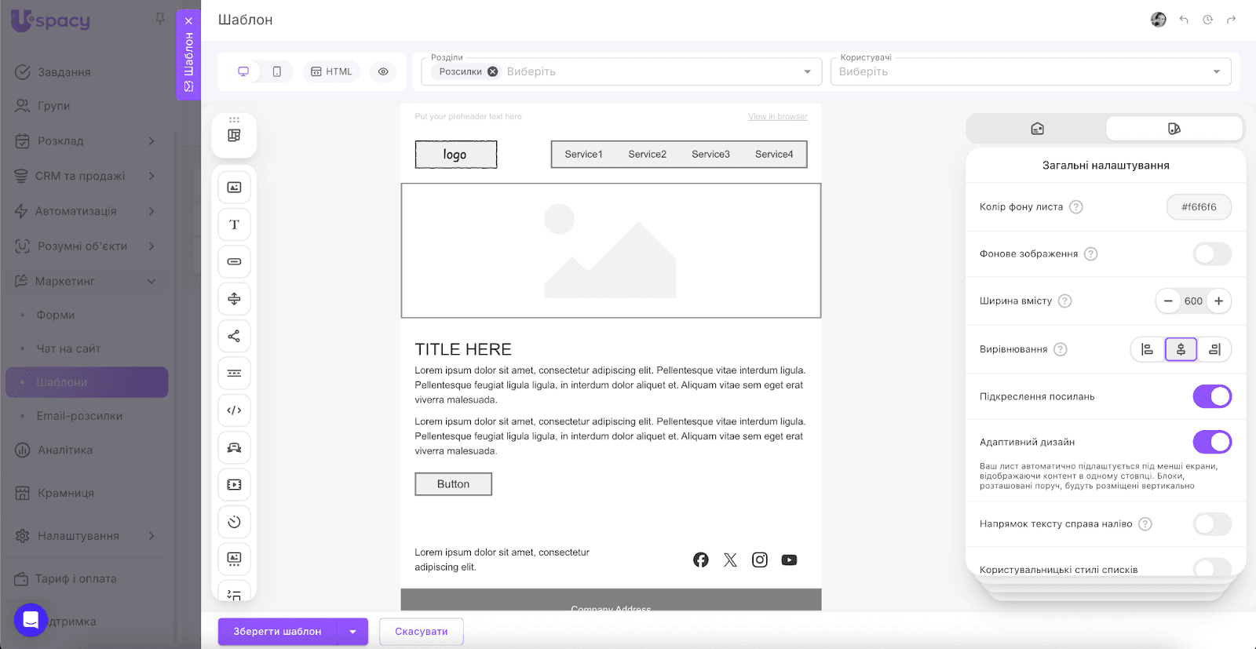Select the Menu block tool
Image resolution: width=1256 pixels, height=649 pixels.
(x=234, y=373)
